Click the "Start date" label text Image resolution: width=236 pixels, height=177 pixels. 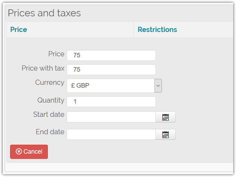click(49, 114)
